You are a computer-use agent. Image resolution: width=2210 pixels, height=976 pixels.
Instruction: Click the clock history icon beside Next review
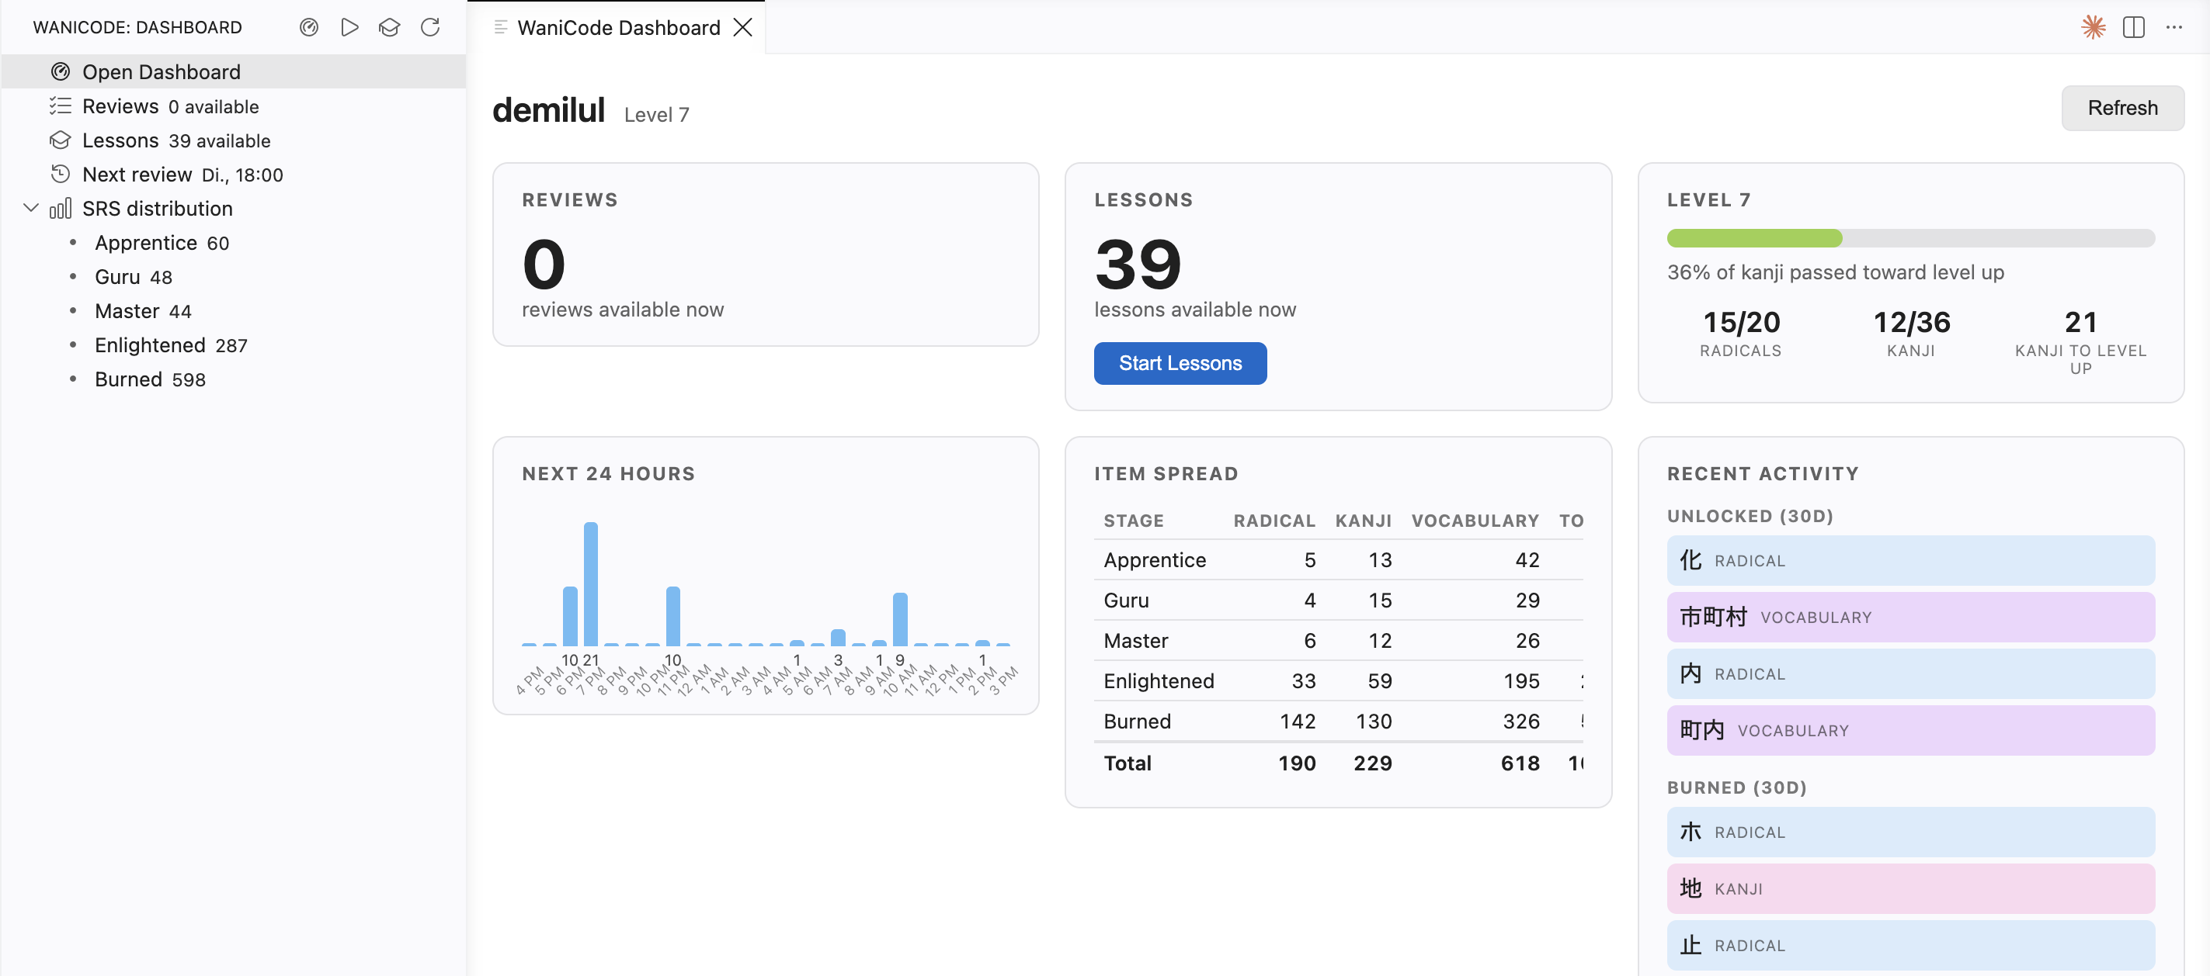[60, 174]
